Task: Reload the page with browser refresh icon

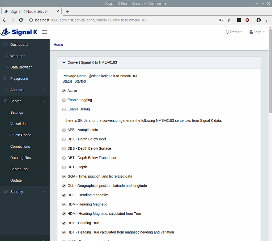Action: coord(21,20)
